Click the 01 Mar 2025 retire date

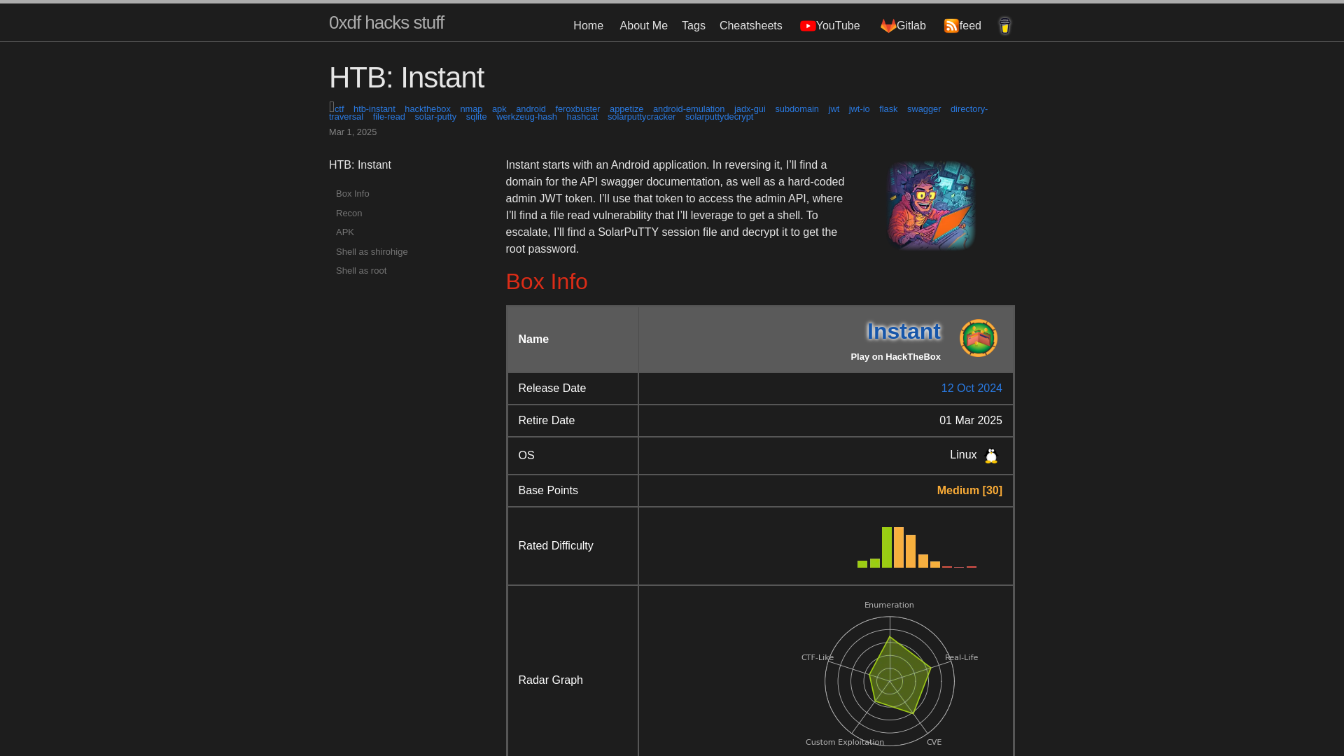971,421
